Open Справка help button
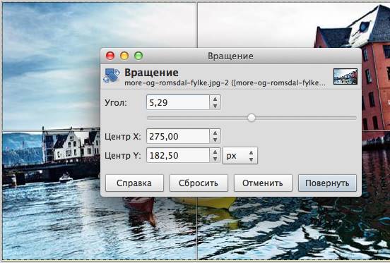390x263 pixels. point(134,183)
